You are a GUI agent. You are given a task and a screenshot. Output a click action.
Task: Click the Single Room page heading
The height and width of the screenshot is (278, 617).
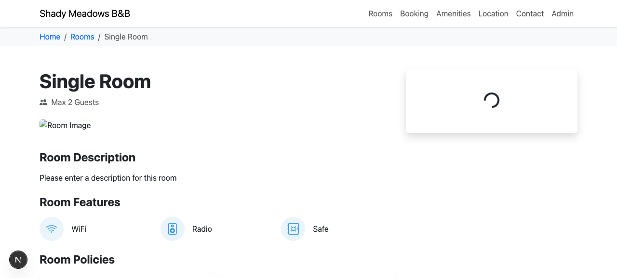(95, 81)
